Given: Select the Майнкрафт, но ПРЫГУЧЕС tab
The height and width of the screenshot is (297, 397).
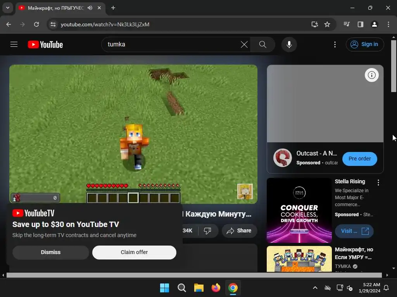Looking at the screenshot, I should pyautogui.click(x=55, y=8).
